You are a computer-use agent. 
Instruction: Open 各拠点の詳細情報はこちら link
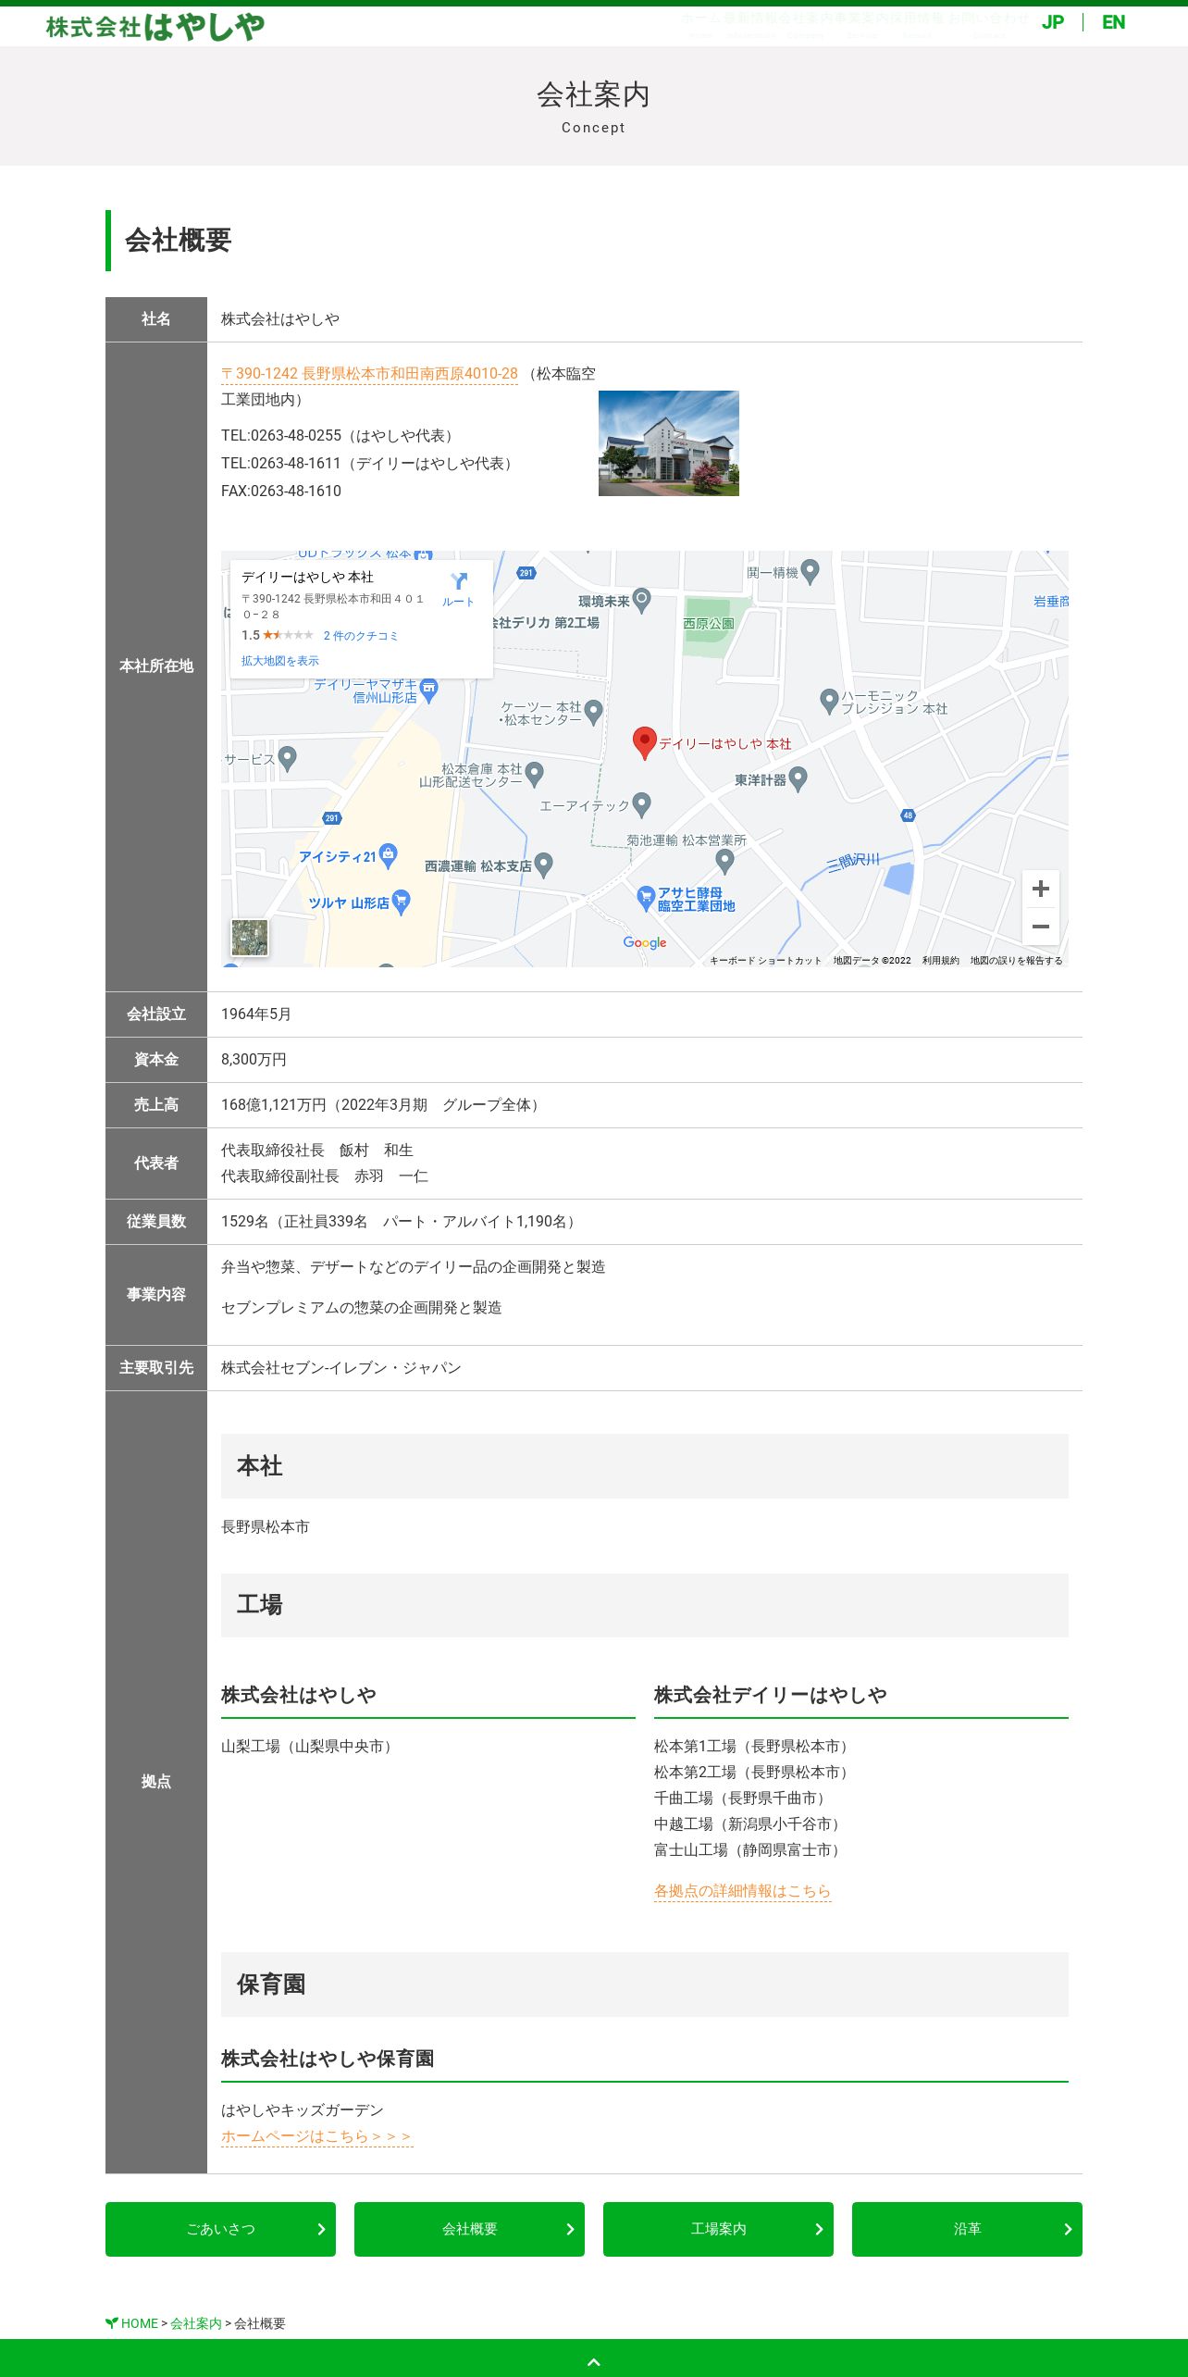coord(743,1891)
